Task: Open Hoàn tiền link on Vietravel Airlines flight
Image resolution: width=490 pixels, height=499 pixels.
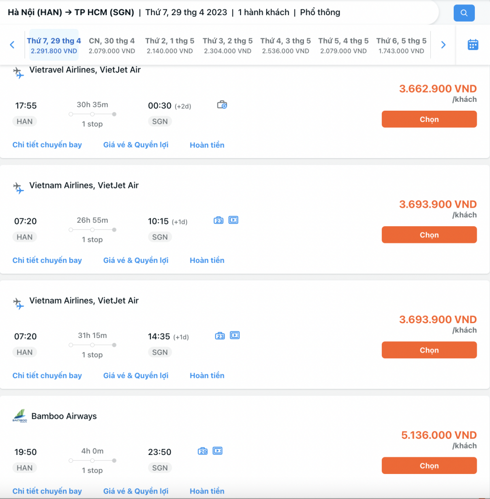Action: (x=207, y=145)
